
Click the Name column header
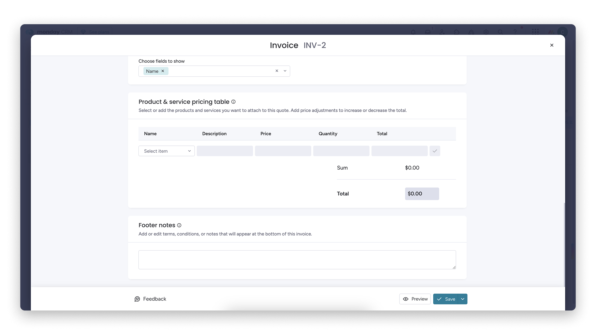click(x=150, y=134)
